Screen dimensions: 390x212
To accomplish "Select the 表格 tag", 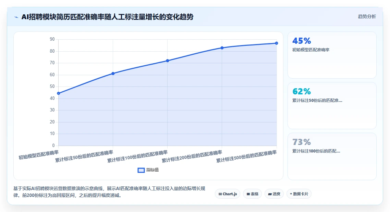I will pos(252,194).
